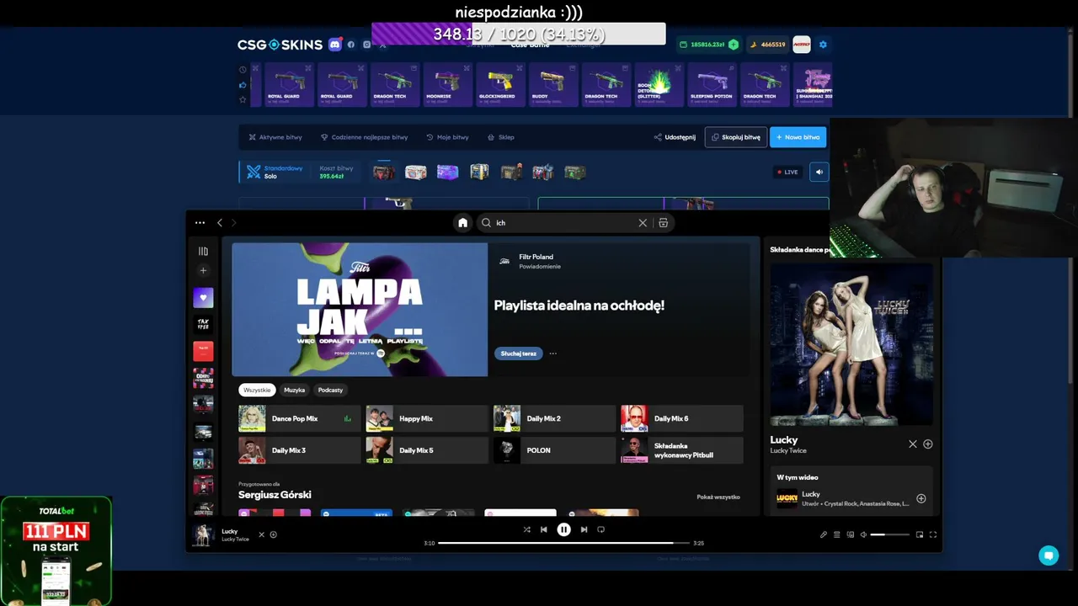
Task: Open Składanka wykonawcy Pitbull tile
Action: [x=682, y=450]
